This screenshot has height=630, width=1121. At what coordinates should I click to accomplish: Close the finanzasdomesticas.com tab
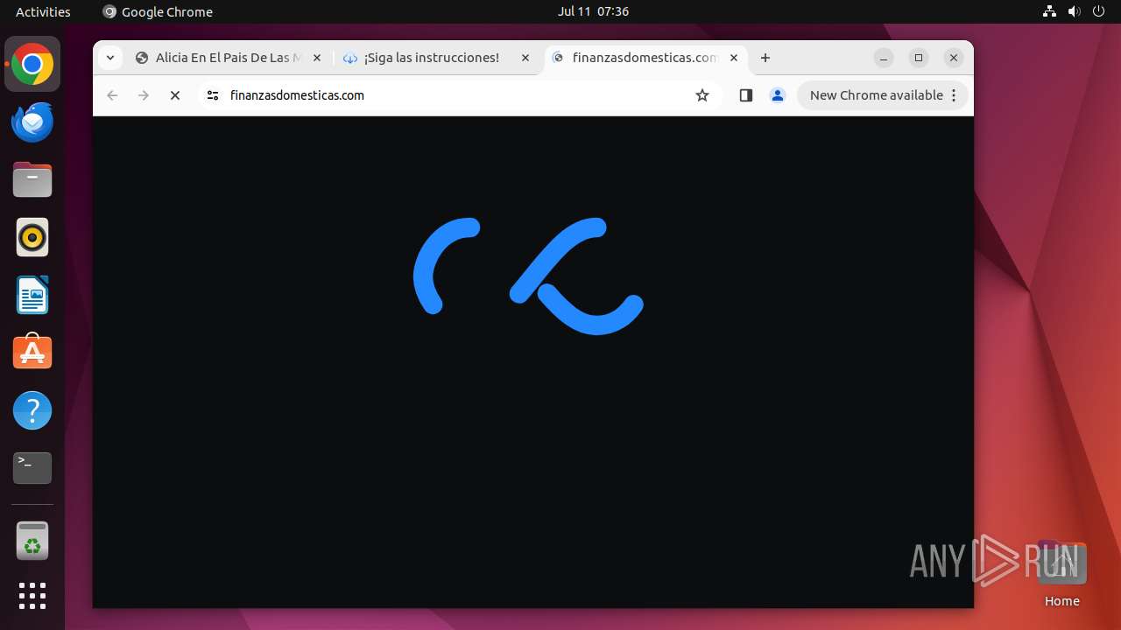[x=734, y=58]
